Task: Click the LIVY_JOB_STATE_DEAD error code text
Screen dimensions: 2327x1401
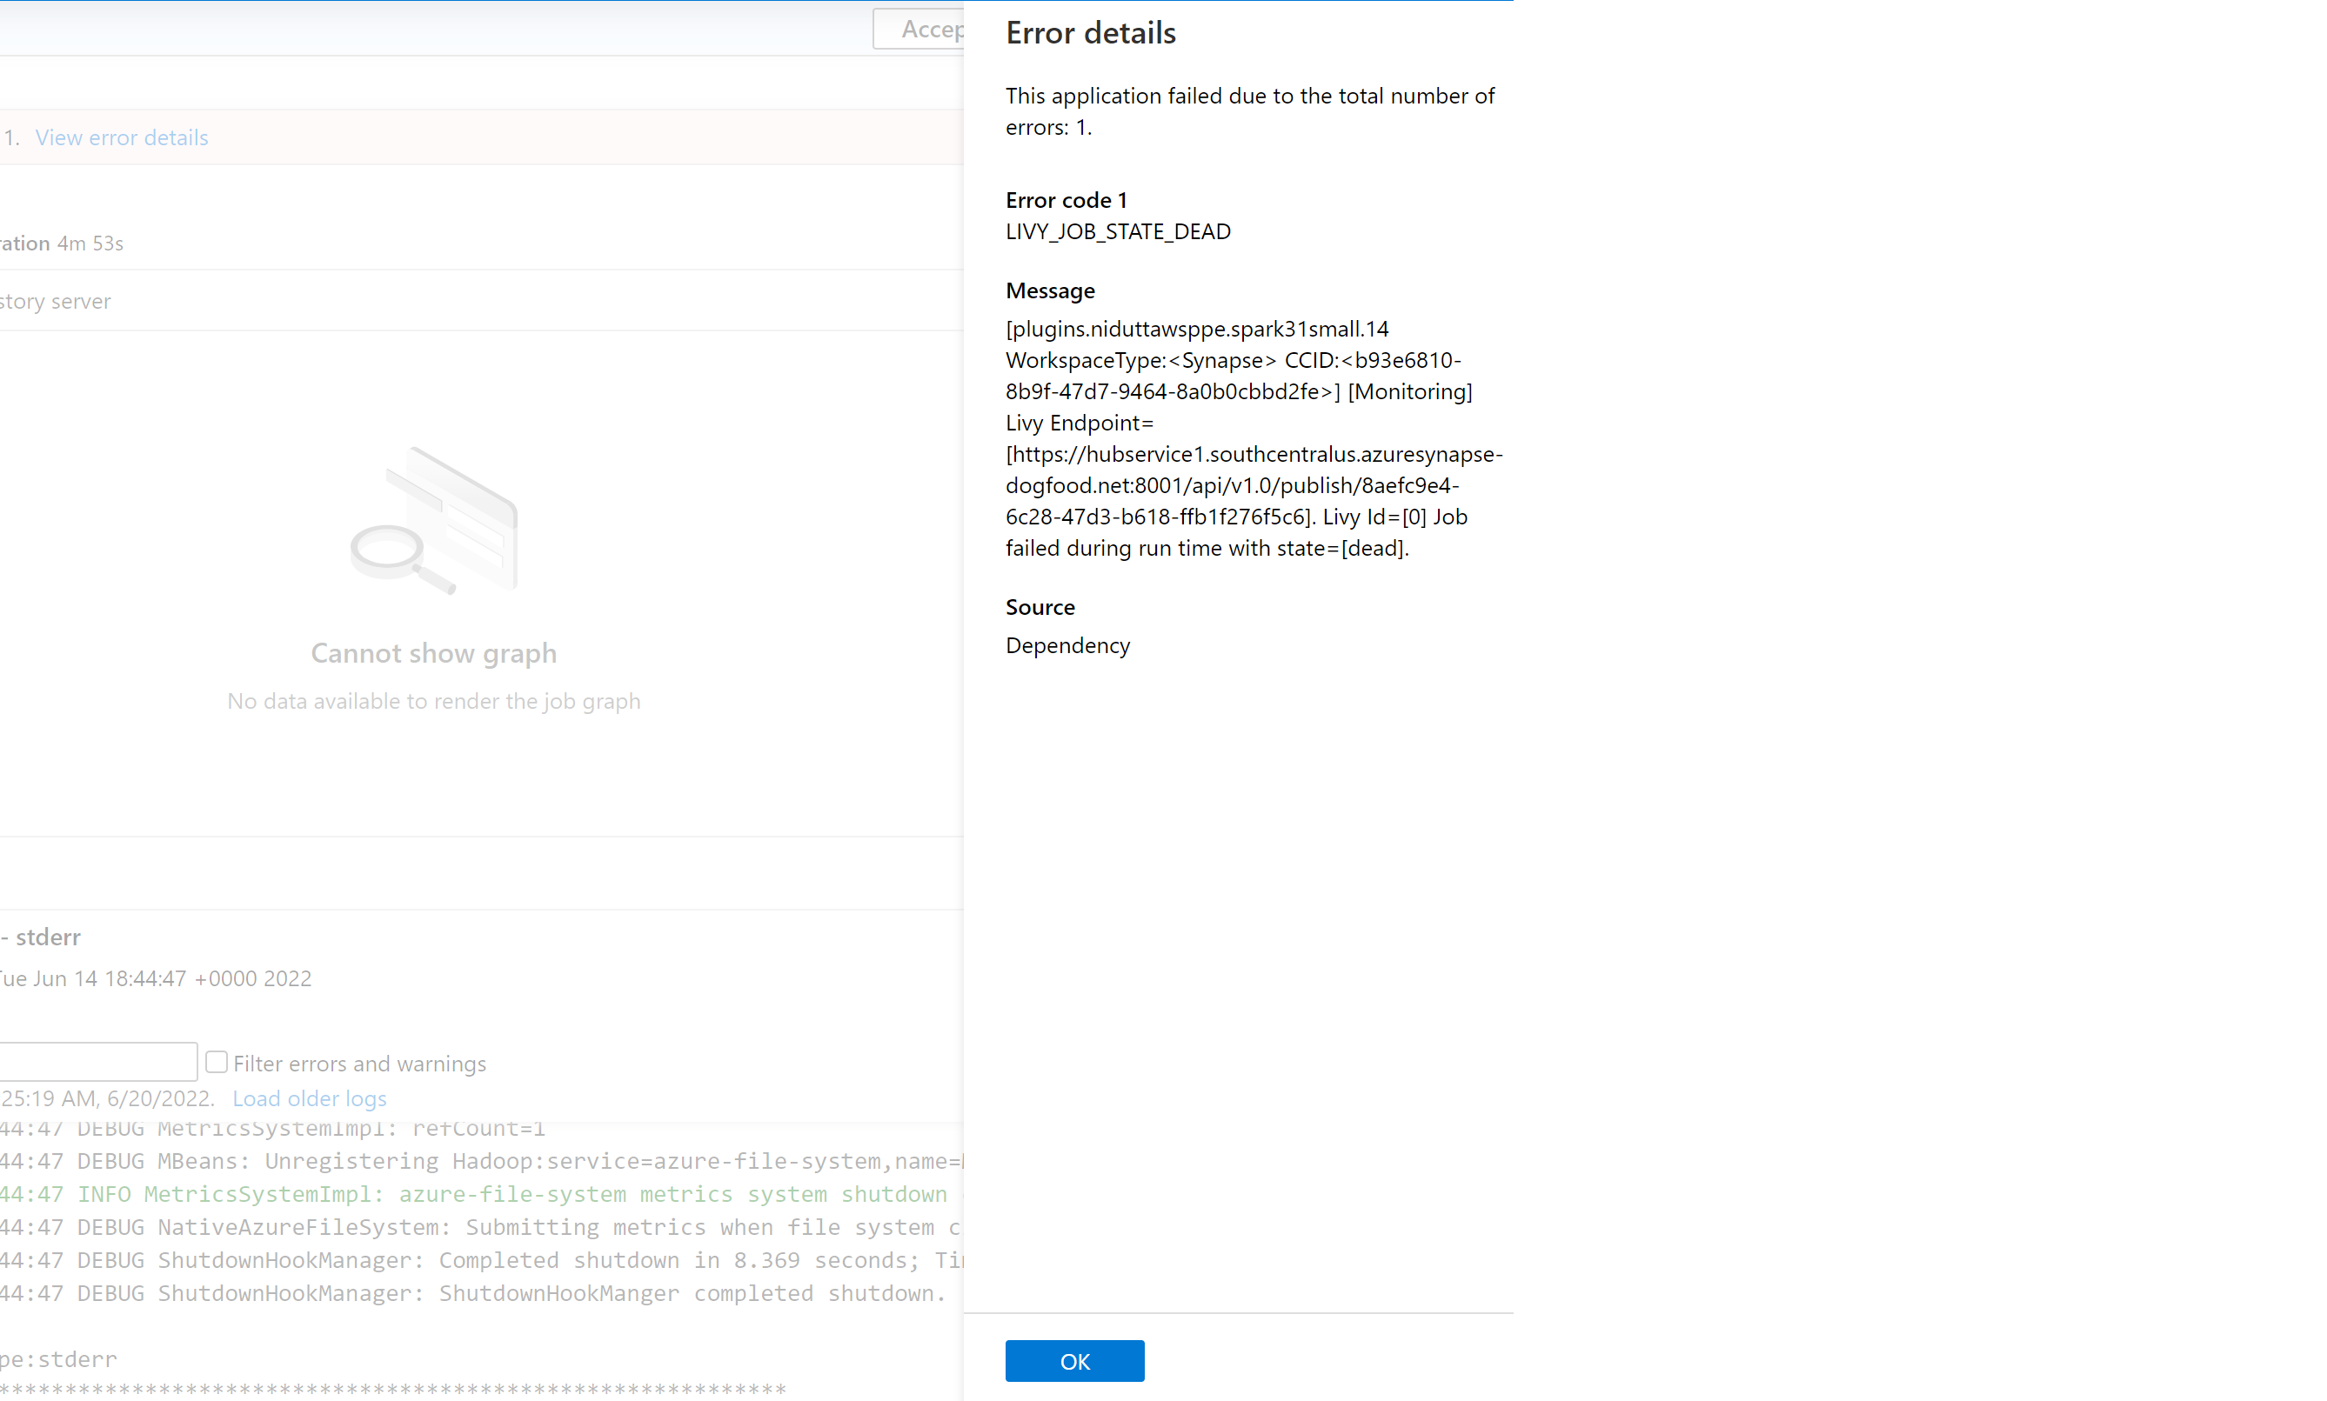Action: (x=1117, y=231)
